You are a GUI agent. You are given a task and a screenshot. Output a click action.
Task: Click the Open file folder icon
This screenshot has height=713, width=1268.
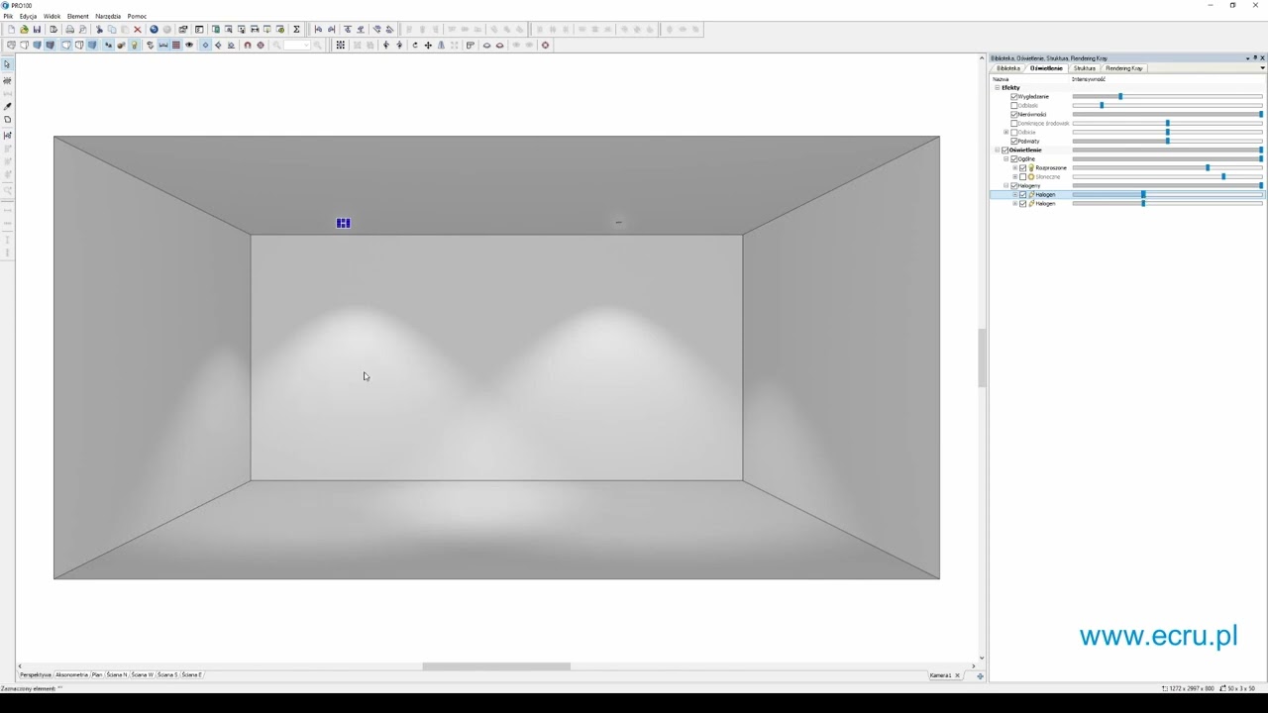(24, 30)
